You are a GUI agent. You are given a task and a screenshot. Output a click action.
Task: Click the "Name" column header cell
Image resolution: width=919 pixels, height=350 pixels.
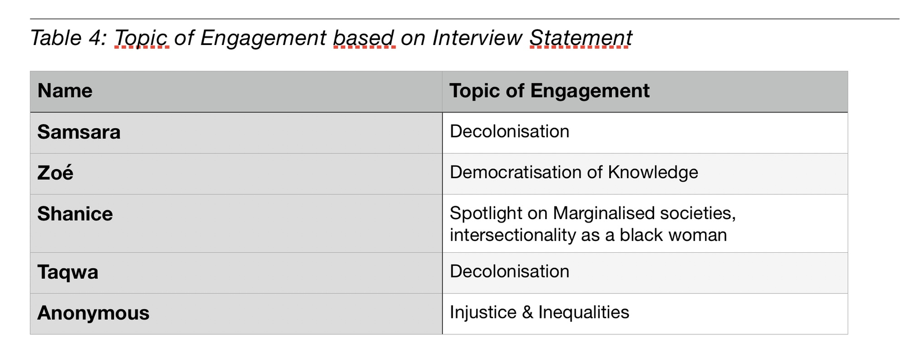[x=65, y=91]
